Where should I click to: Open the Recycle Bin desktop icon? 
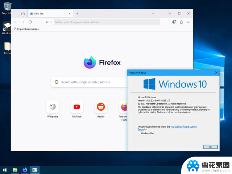(x=6, y=8)
